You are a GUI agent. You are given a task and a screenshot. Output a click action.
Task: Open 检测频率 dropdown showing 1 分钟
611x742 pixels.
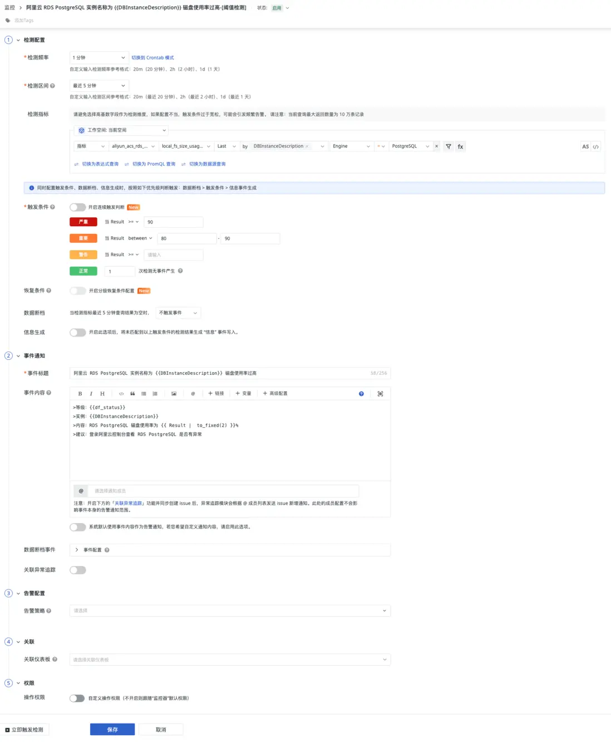(99, 57)
